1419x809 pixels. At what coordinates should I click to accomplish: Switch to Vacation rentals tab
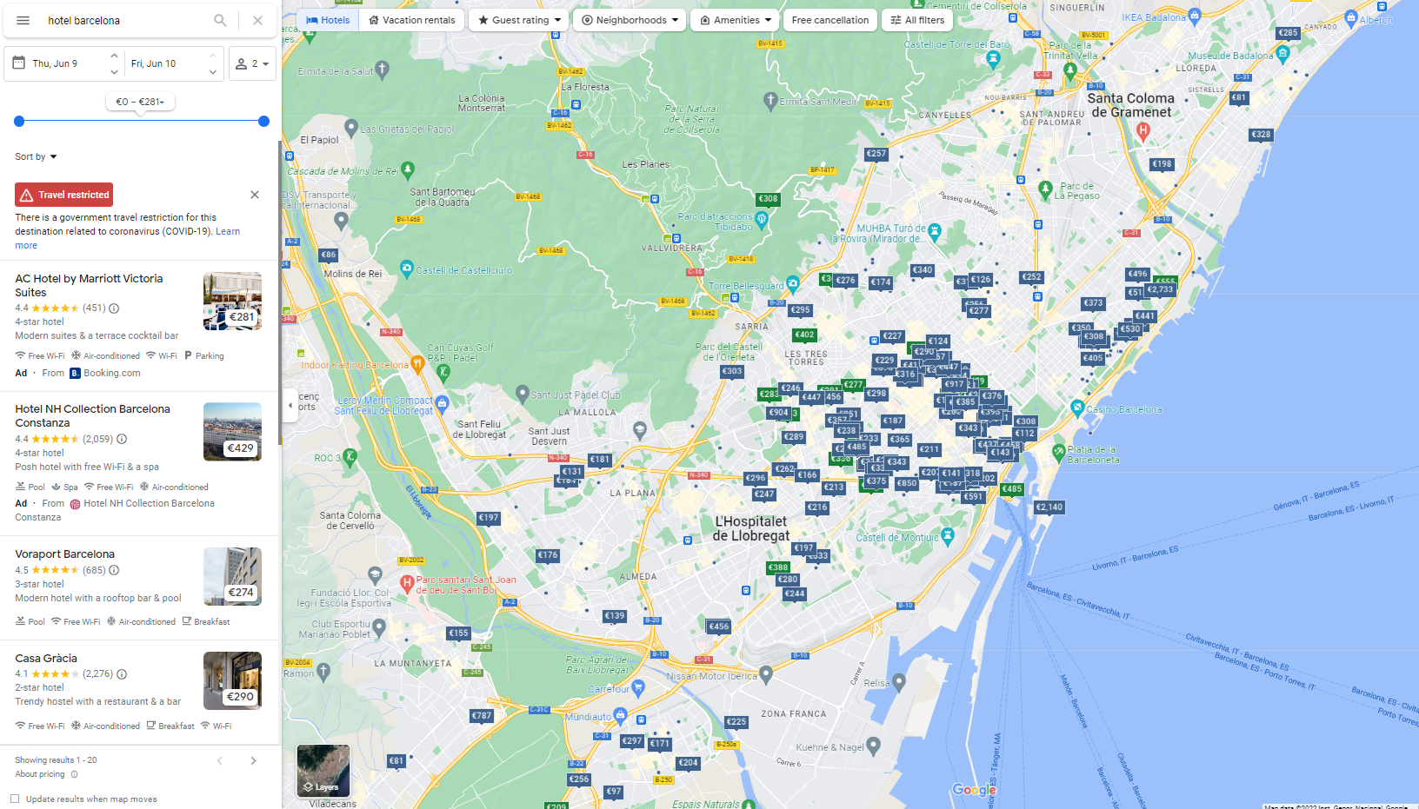tap(411, 19)
